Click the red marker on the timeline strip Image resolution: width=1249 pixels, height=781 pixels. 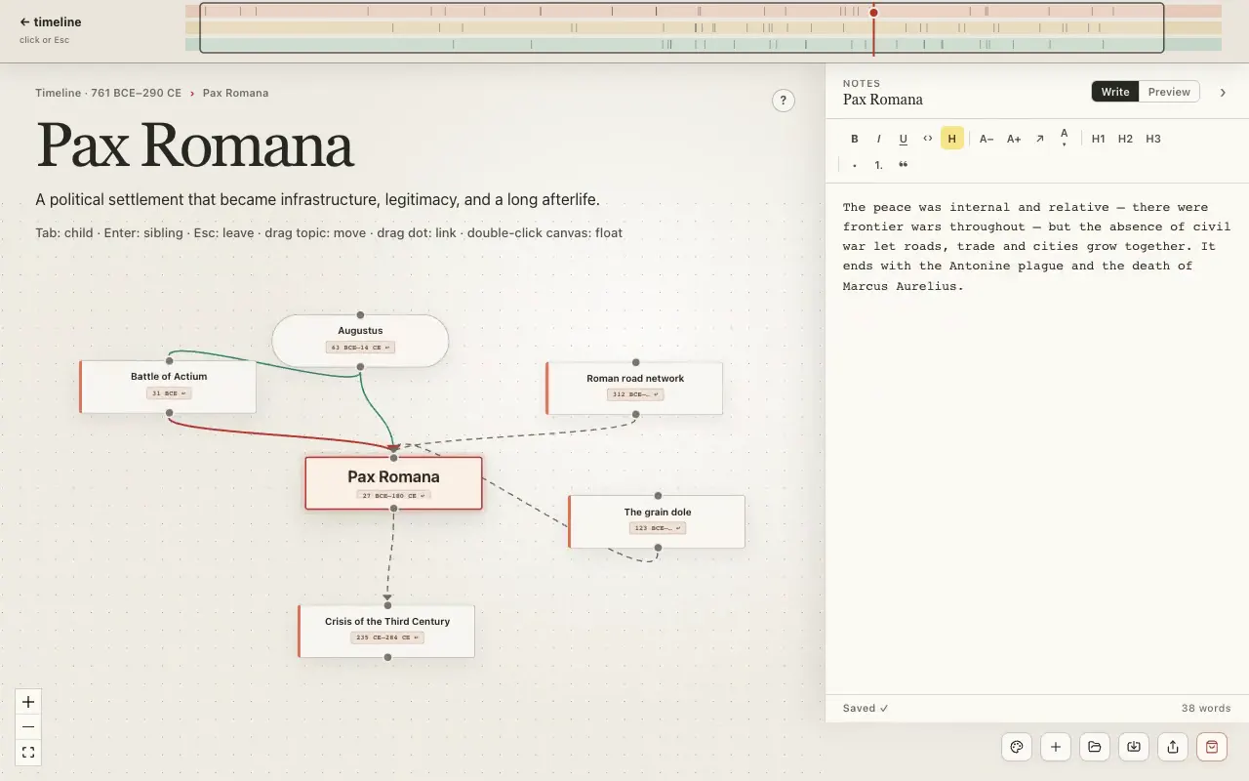coord(873,13)
